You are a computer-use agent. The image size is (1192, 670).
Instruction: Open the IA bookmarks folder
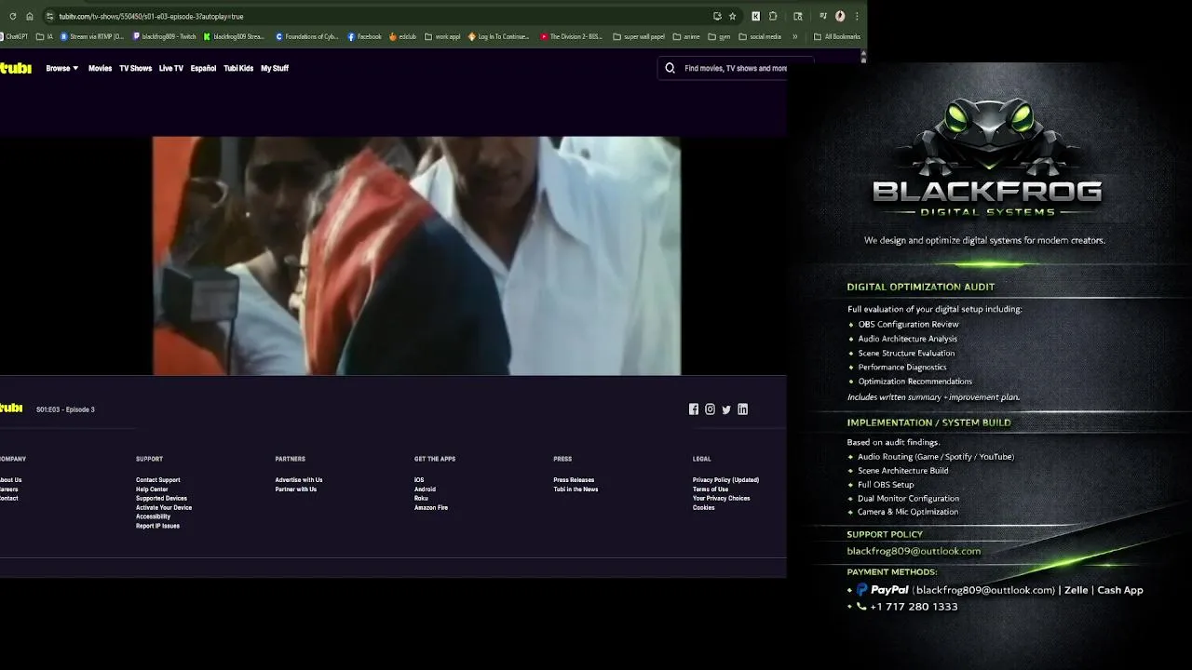point(44,37)
